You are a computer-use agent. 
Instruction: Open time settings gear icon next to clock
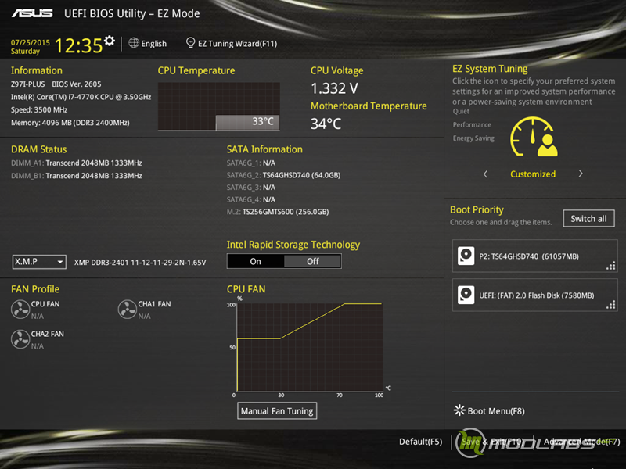point(110,41)
